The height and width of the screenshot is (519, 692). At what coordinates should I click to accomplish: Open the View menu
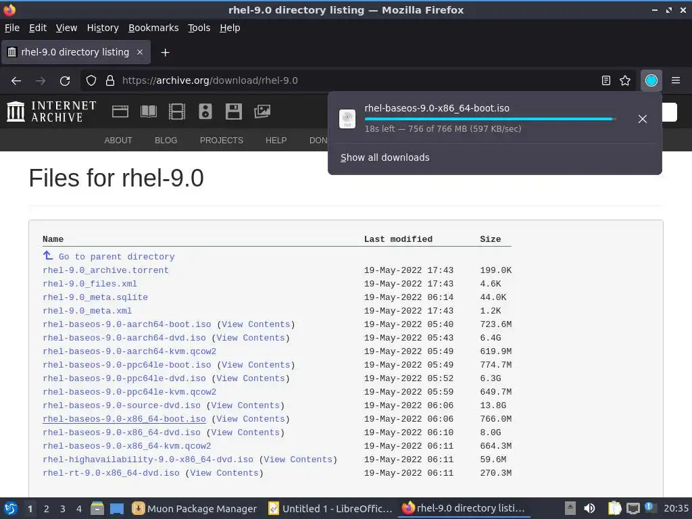click(x=67, y=28)
